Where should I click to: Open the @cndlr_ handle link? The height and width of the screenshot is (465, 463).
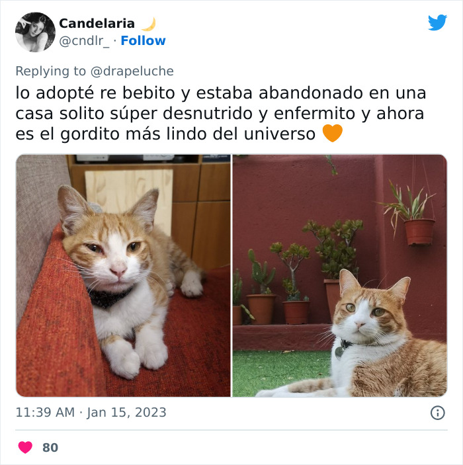click(84, 41)
